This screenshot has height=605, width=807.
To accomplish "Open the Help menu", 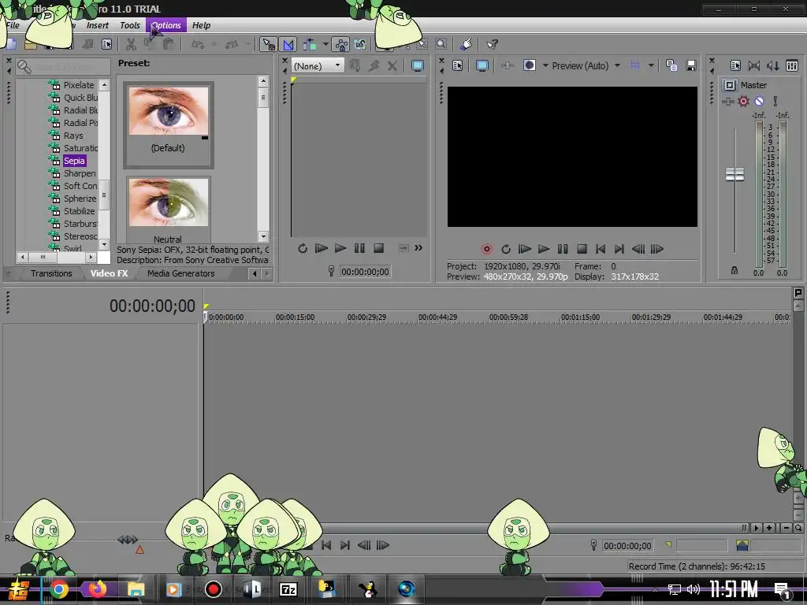I will [201, 25].
